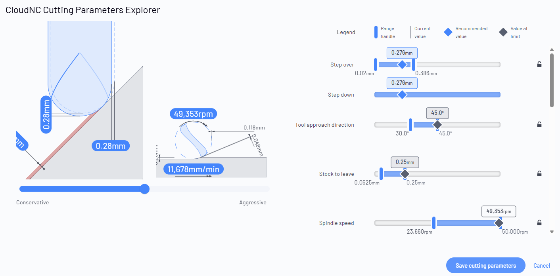Click the Conservative to Aggressive slider knob
The height and width of the screenshot is (276, 560).
click(145, 189)
